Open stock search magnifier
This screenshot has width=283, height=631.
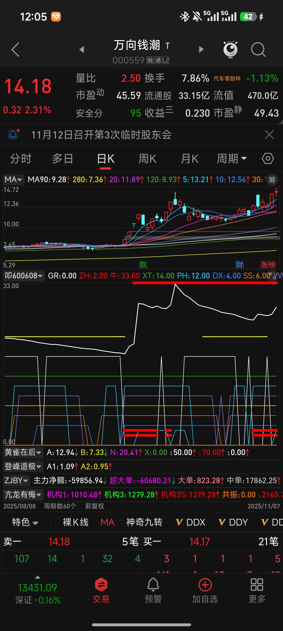point(258,49)
